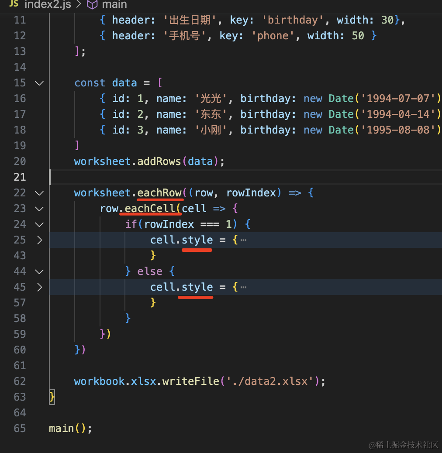Click the underlined eachRow method
The width and height of the screenshot is (442, 453).
click(159, 193)
